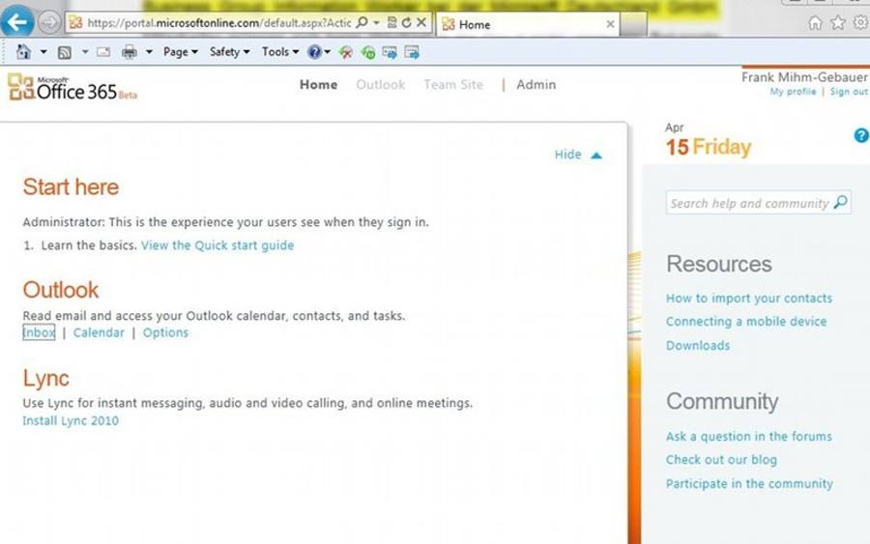Screen dimensions: 870x544
Task: Open the Inbox link
Action: coord(39,332)
